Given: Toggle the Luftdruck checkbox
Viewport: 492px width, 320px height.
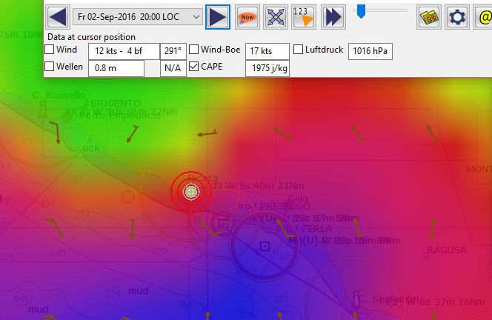Looking at the screenshot, I should pos(299,50).
